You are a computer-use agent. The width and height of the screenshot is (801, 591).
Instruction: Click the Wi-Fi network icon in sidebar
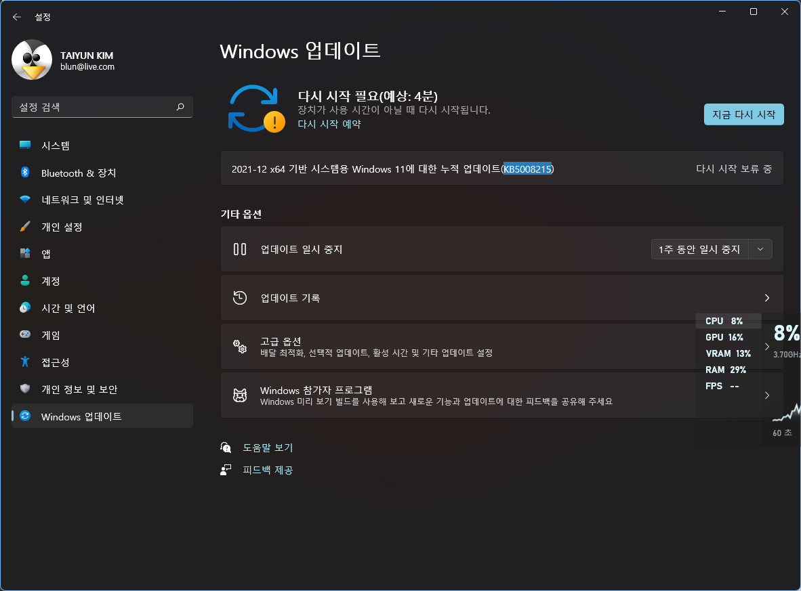click(25, 200)
